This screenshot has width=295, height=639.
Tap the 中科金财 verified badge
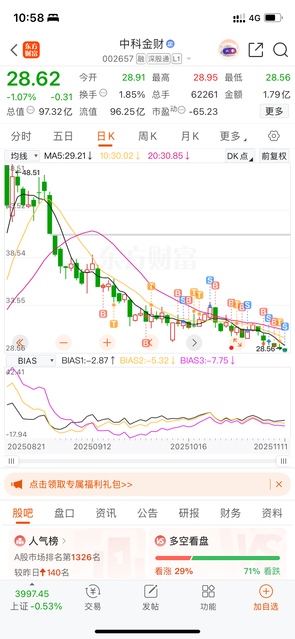point(170,44)
